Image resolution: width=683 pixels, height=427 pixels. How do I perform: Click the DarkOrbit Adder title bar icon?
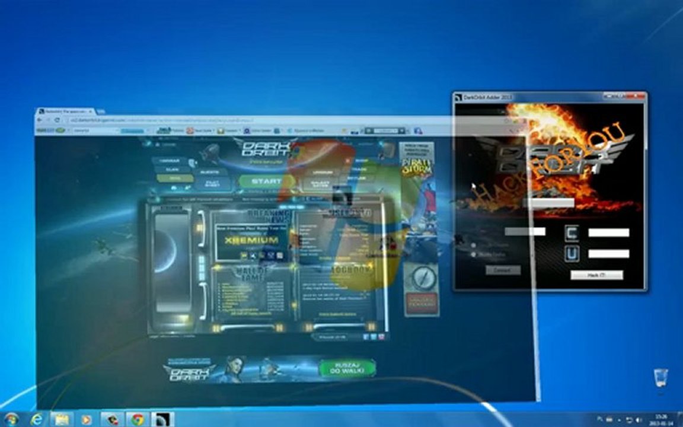tap(458, 97)
